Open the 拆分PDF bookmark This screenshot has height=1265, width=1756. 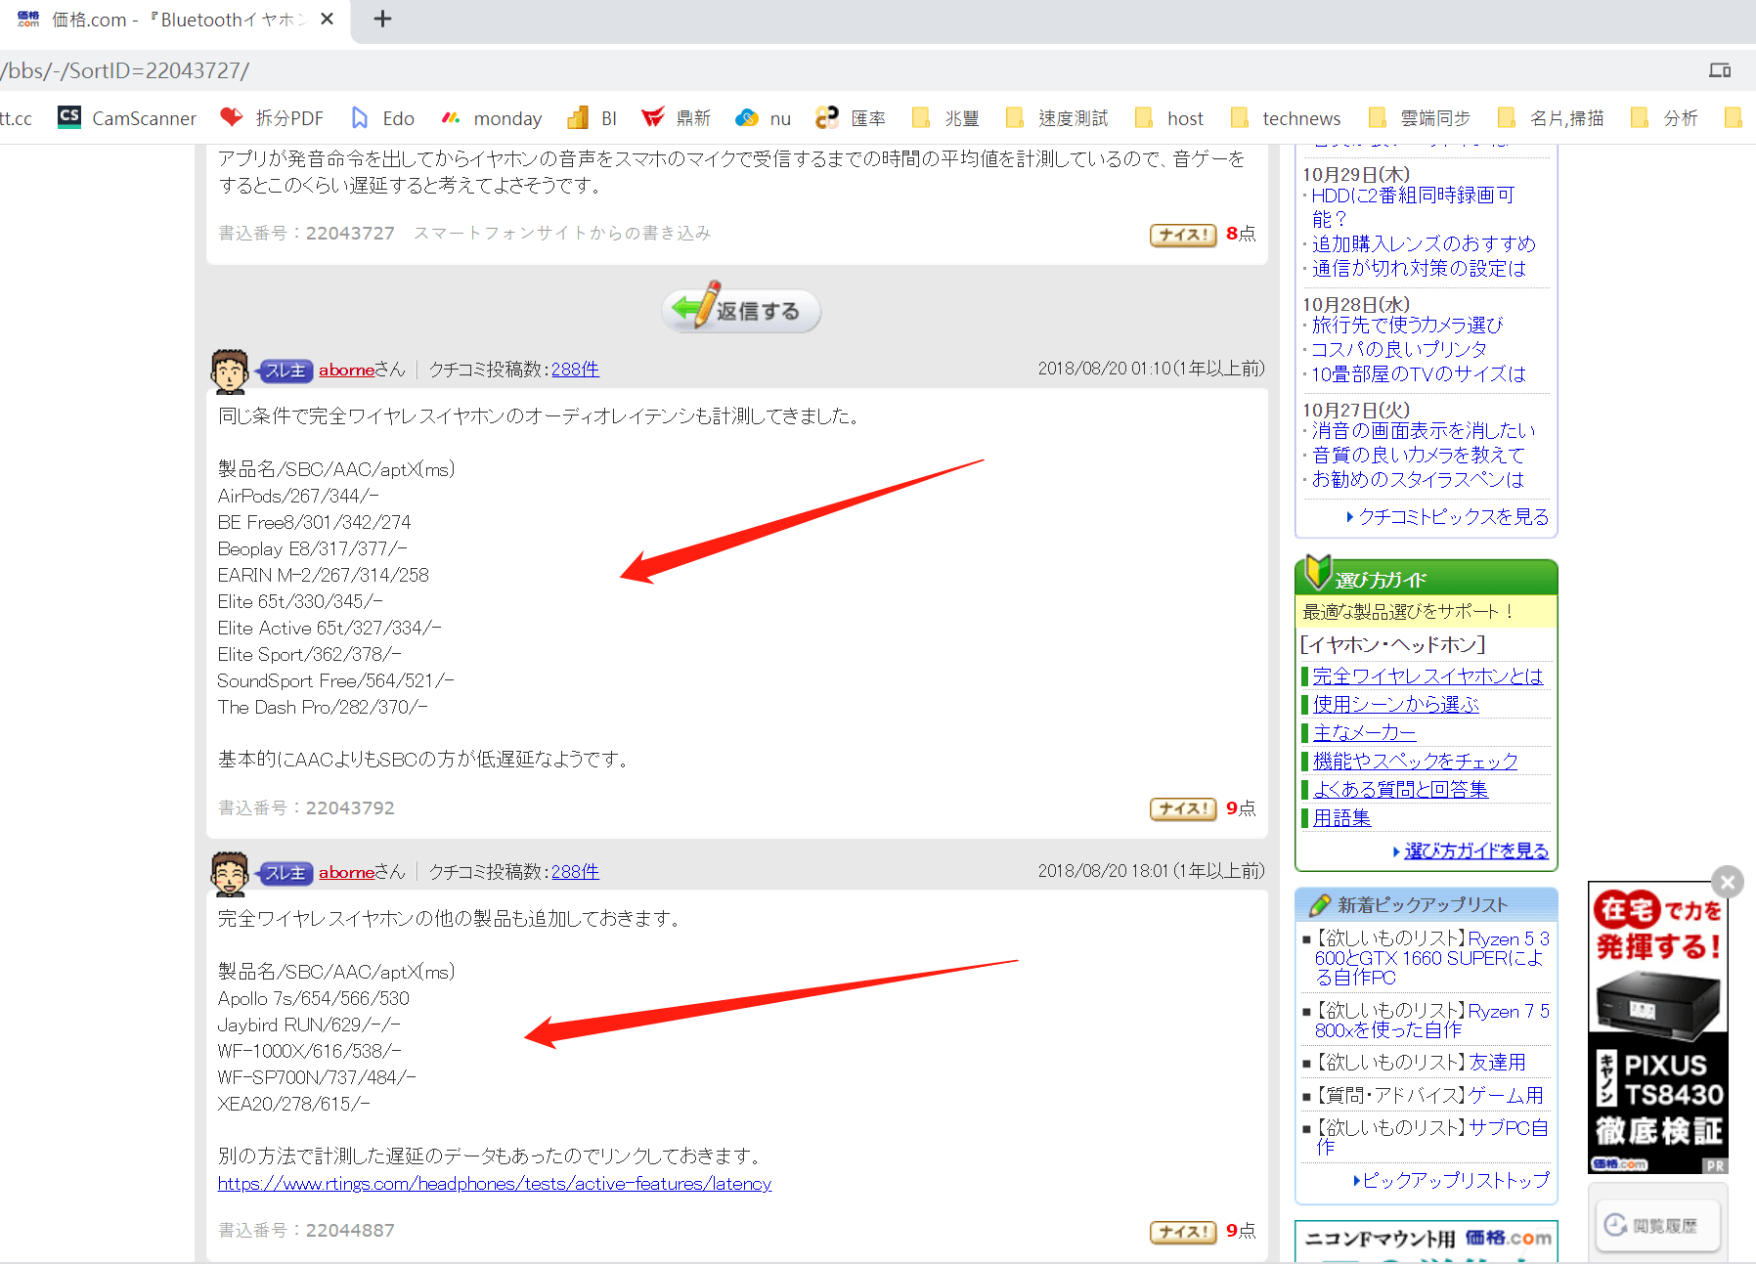[272, 118]
